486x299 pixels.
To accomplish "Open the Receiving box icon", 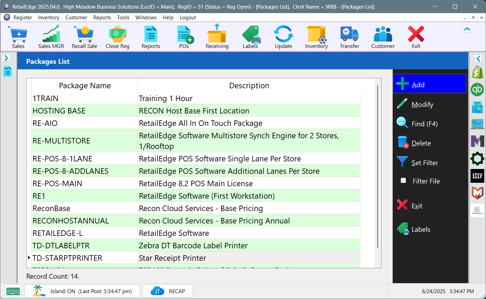I will (x=217, y=37).
